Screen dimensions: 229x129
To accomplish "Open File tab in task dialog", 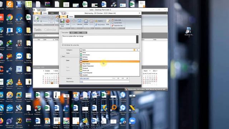I will (x=63, y=16).
